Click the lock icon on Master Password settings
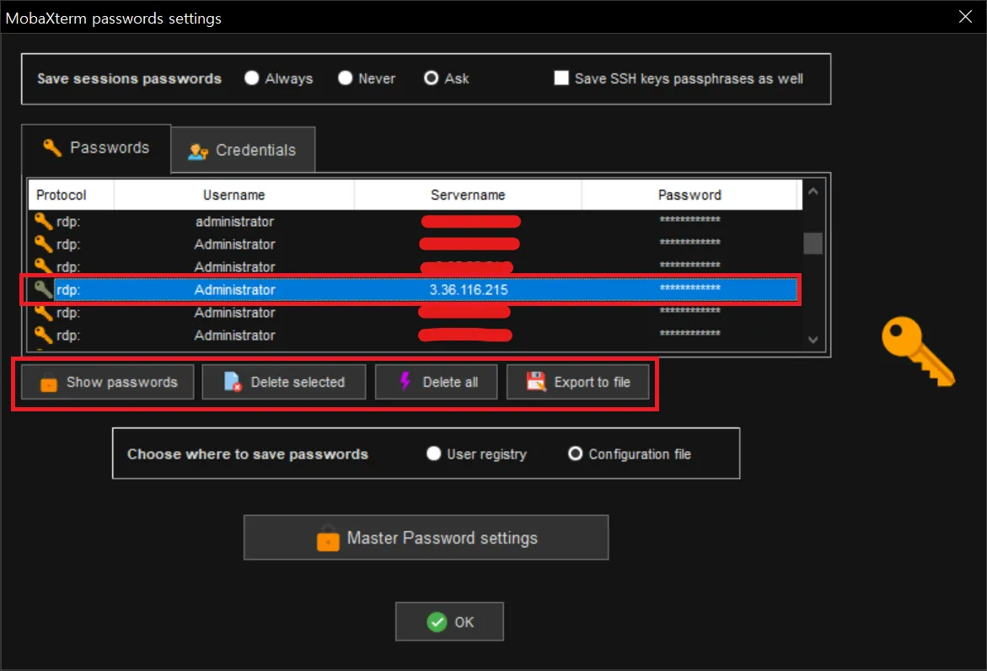 328,538
